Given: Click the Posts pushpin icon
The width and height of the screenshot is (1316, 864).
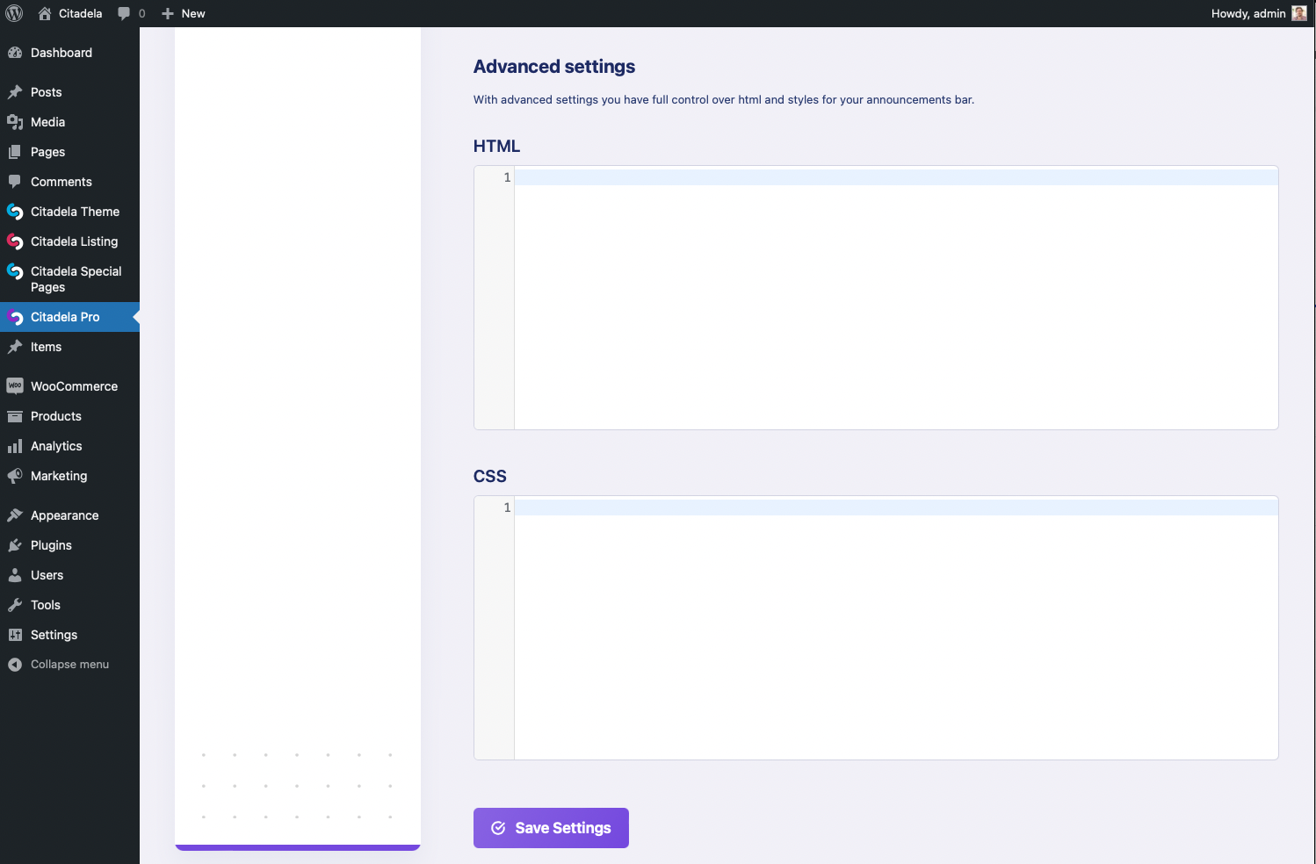Looking at the screenshot, I should (x=15, y=92).
